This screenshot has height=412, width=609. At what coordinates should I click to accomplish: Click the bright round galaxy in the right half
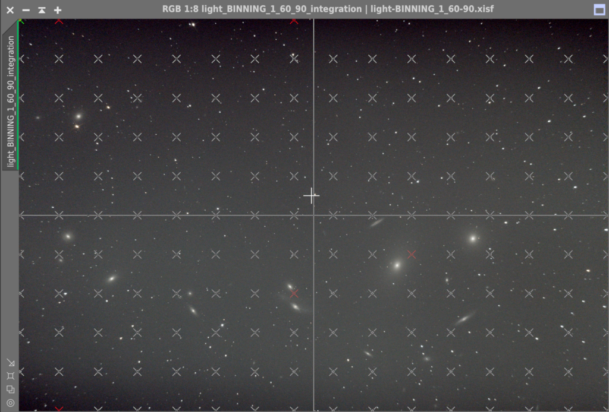(473, 239)
